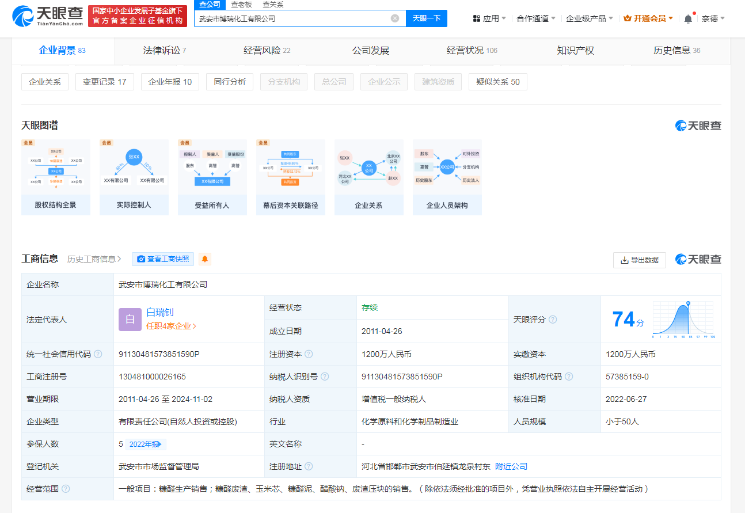This screenshot has height=513, width=745.
Task: Select the 经营风险 tab
Action: [267, 51]
